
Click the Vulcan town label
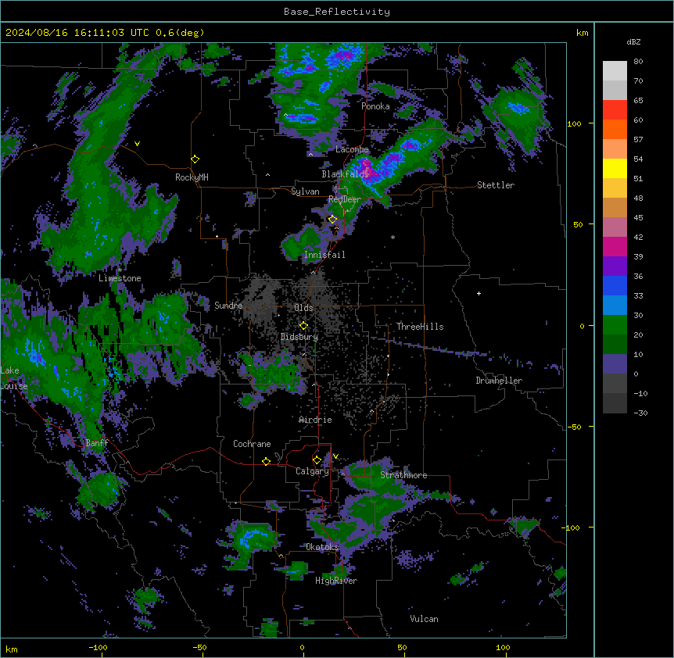click(x=424, y=619)
